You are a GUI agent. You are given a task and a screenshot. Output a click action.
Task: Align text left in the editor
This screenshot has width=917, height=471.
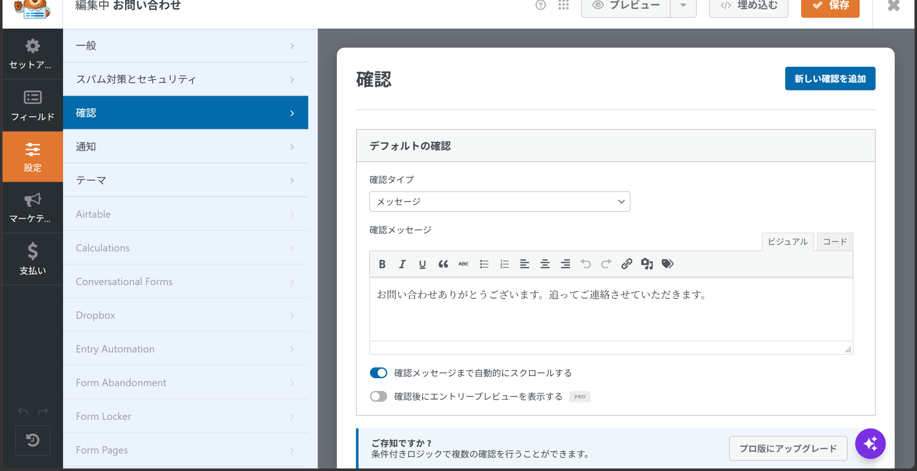pyautogui.click(x=524, y=264)
